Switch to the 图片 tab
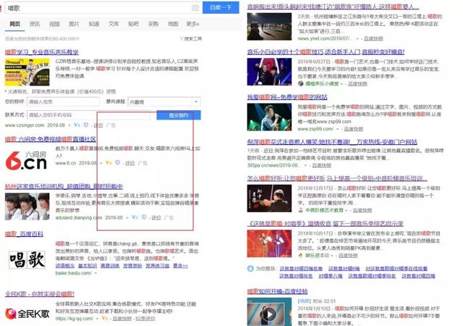 pyautogui.click(x=74, y=23)
